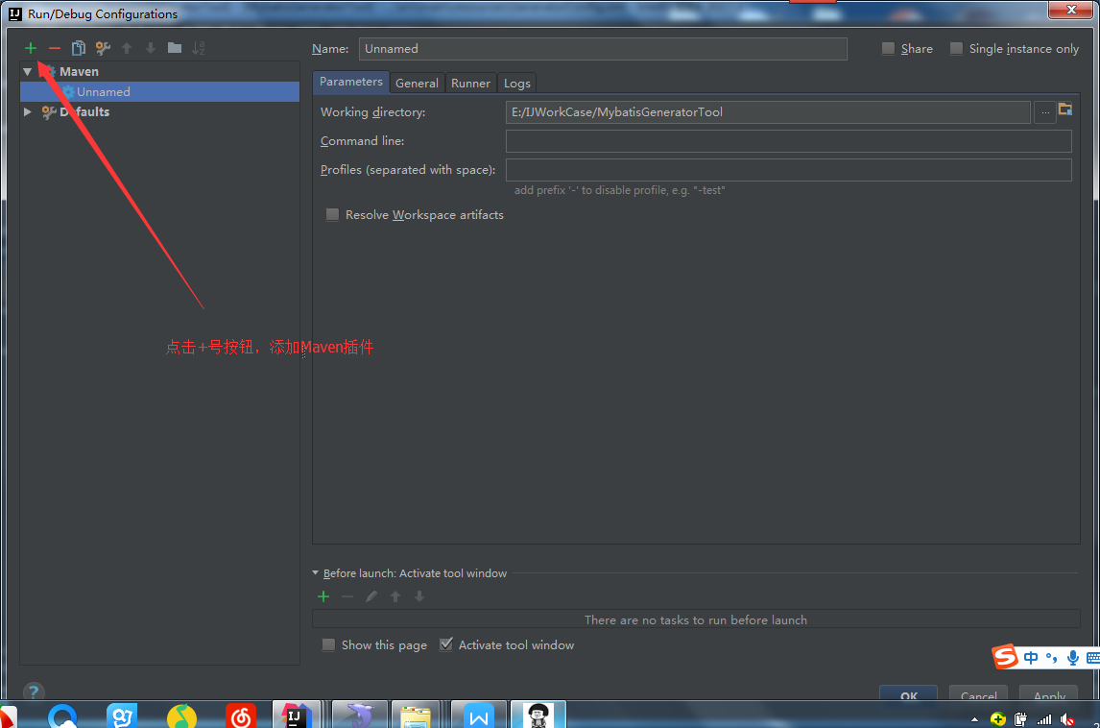Click the Profiles input field
Image resolution: width=1100 pixels, height=728 pixels.
[x=788, y=170]
